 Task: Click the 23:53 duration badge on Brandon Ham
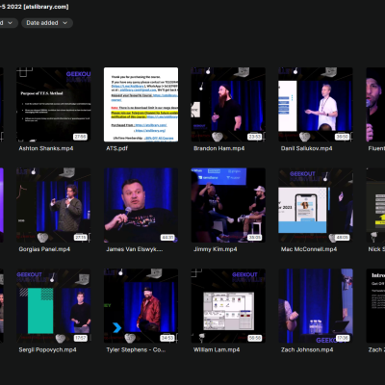255,137
